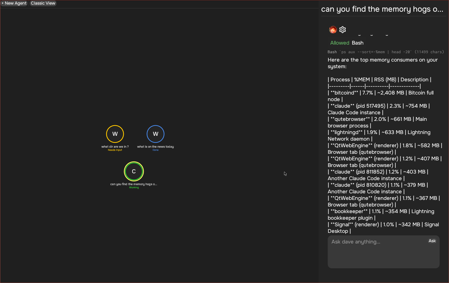449x283 pixels.
Task: Click the bitcoind row in the results
Action: (381, 93)
